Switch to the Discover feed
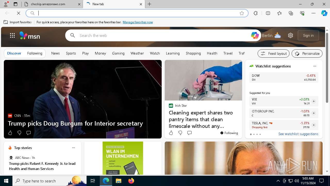330x186 pixels. [x=14, y=53]
